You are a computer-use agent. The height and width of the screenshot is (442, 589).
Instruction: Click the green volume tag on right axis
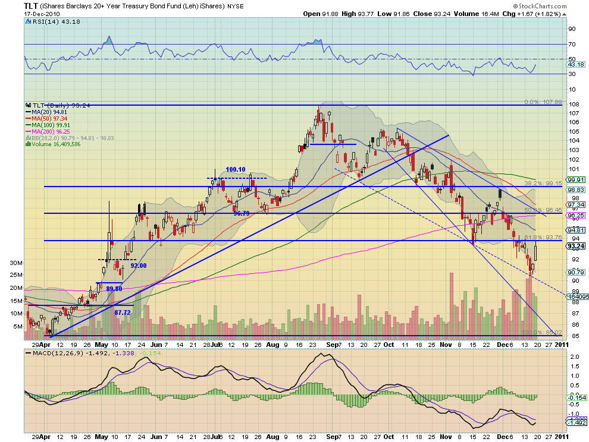tap(578, 297)
